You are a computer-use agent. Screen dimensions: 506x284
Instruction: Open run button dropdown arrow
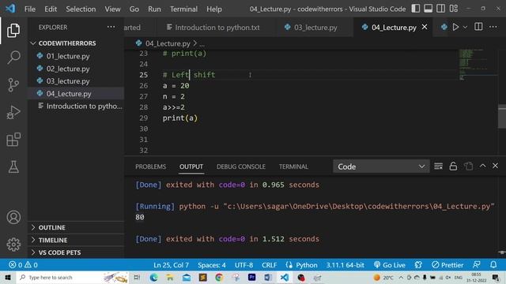point(465,27)
